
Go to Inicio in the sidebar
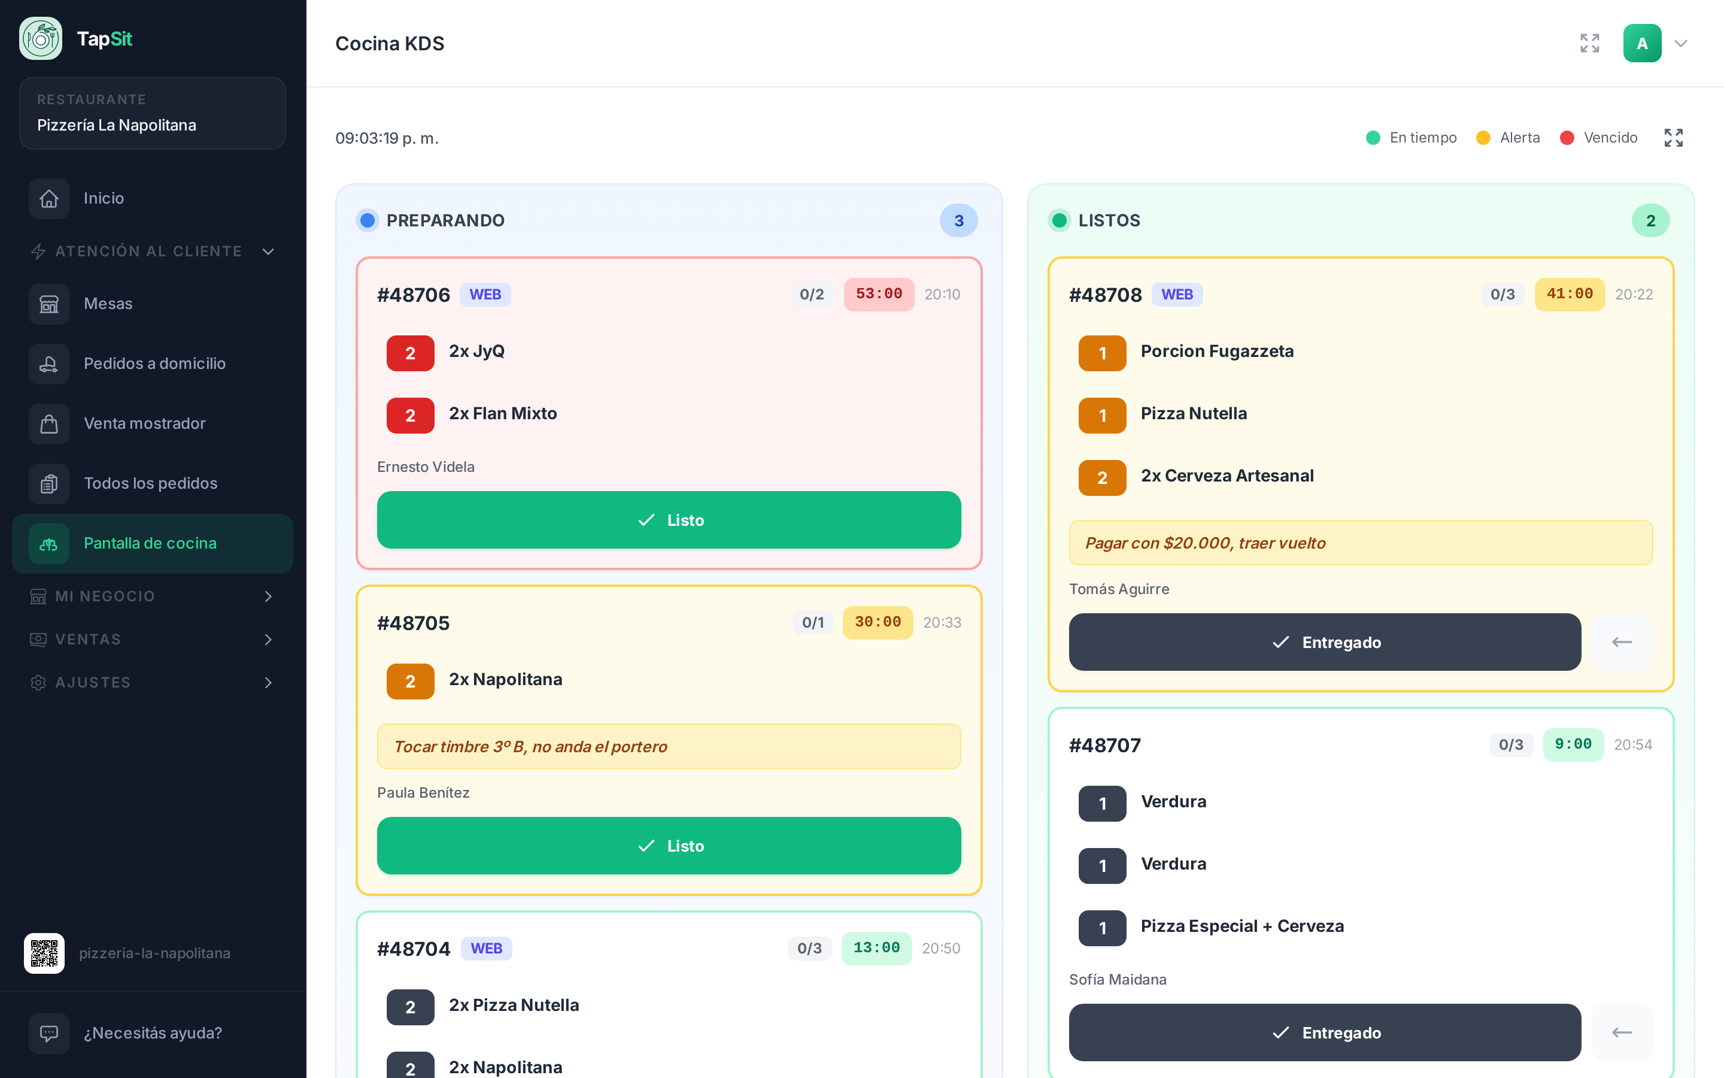[153, 198]
